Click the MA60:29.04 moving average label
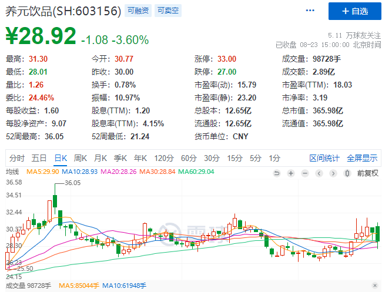 tap(196, 172)
